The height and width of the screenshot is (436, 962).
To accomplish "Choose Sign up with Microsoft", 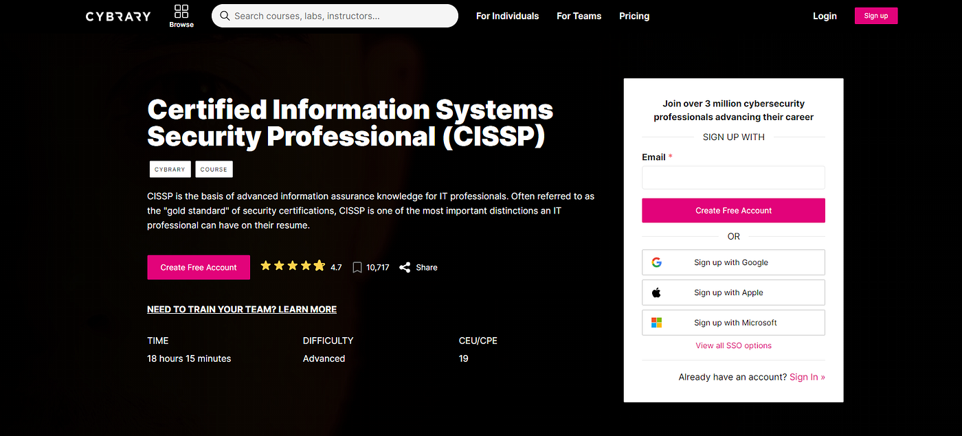I will click(733, 323).
